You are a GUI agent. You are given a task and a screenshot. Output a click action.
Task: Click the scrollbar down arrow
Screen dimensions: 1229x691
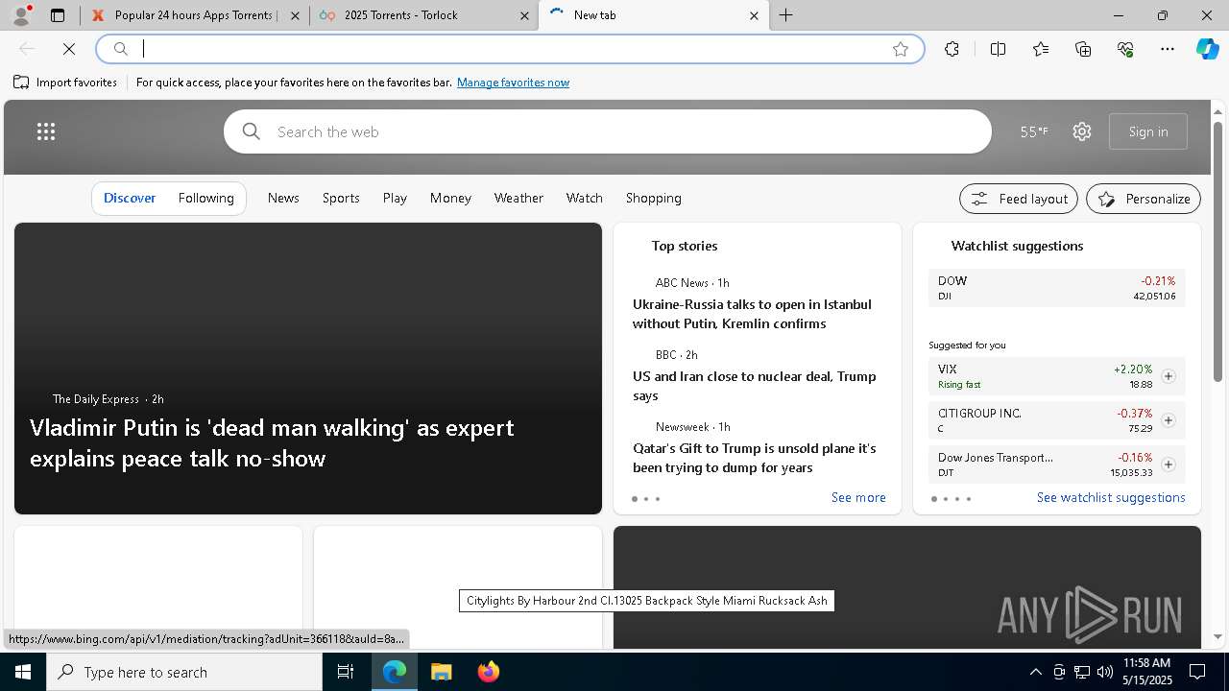1218,636
